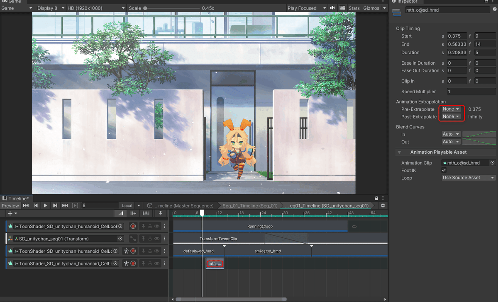The image size is (498, 302).
Task: Collapse the Animation Playable Asset section
Action: click(x=399, y=152)
